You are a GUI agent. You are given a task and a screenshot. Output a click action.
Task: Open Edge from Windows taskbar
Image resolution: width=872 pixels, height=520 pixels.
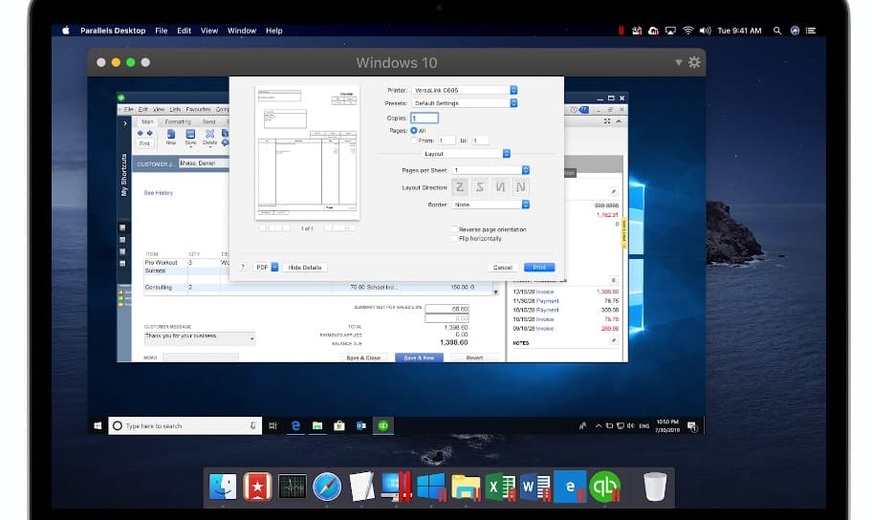295,426
